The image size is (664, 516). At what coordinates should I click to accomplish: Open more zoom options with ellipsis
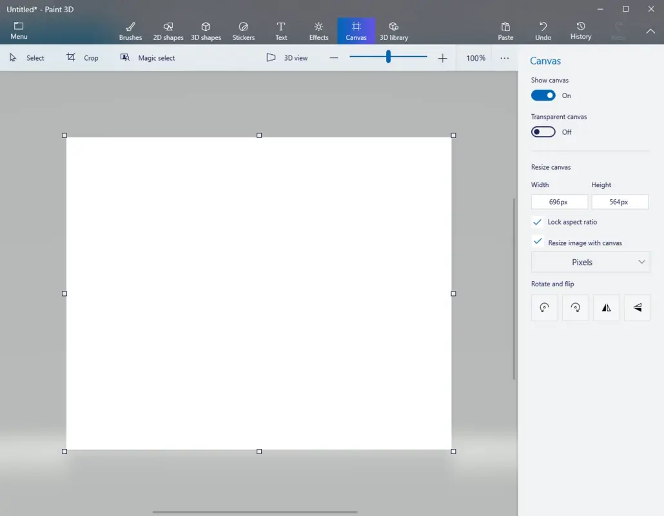tap(505, 57)
